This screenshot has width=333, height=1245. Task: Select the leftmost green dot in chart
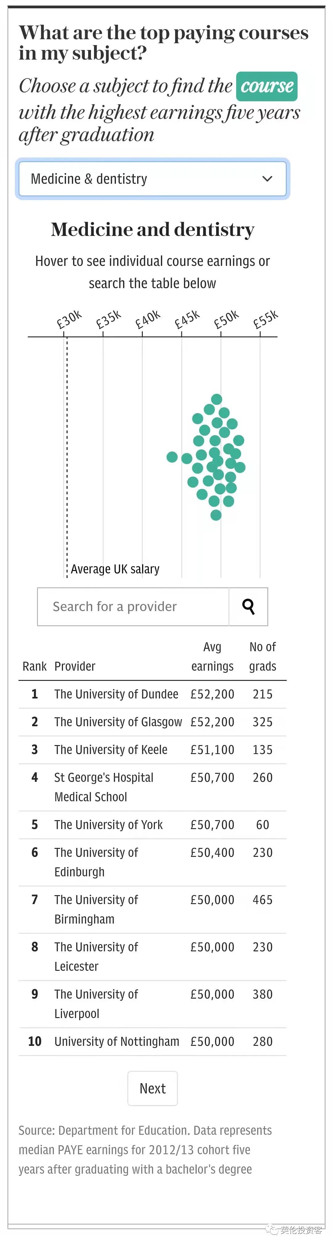pyautogui.click(x=172, y=457)
